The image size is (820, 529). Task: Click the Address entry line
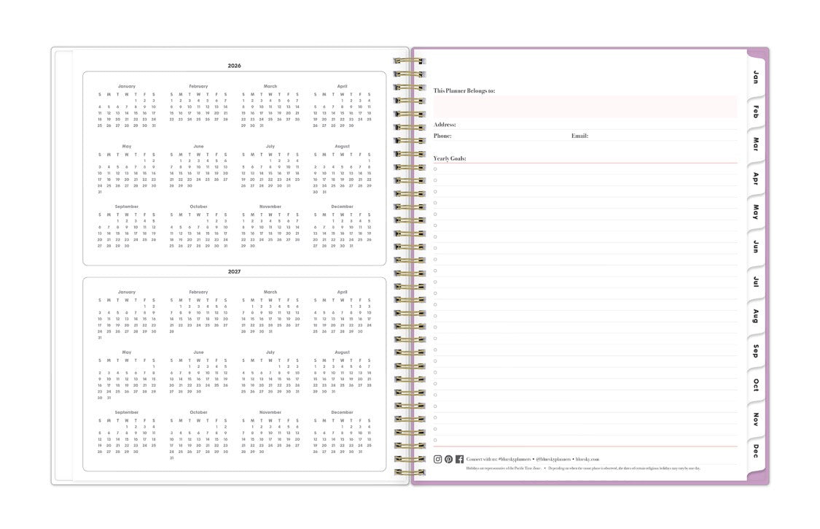pos(583,126)
